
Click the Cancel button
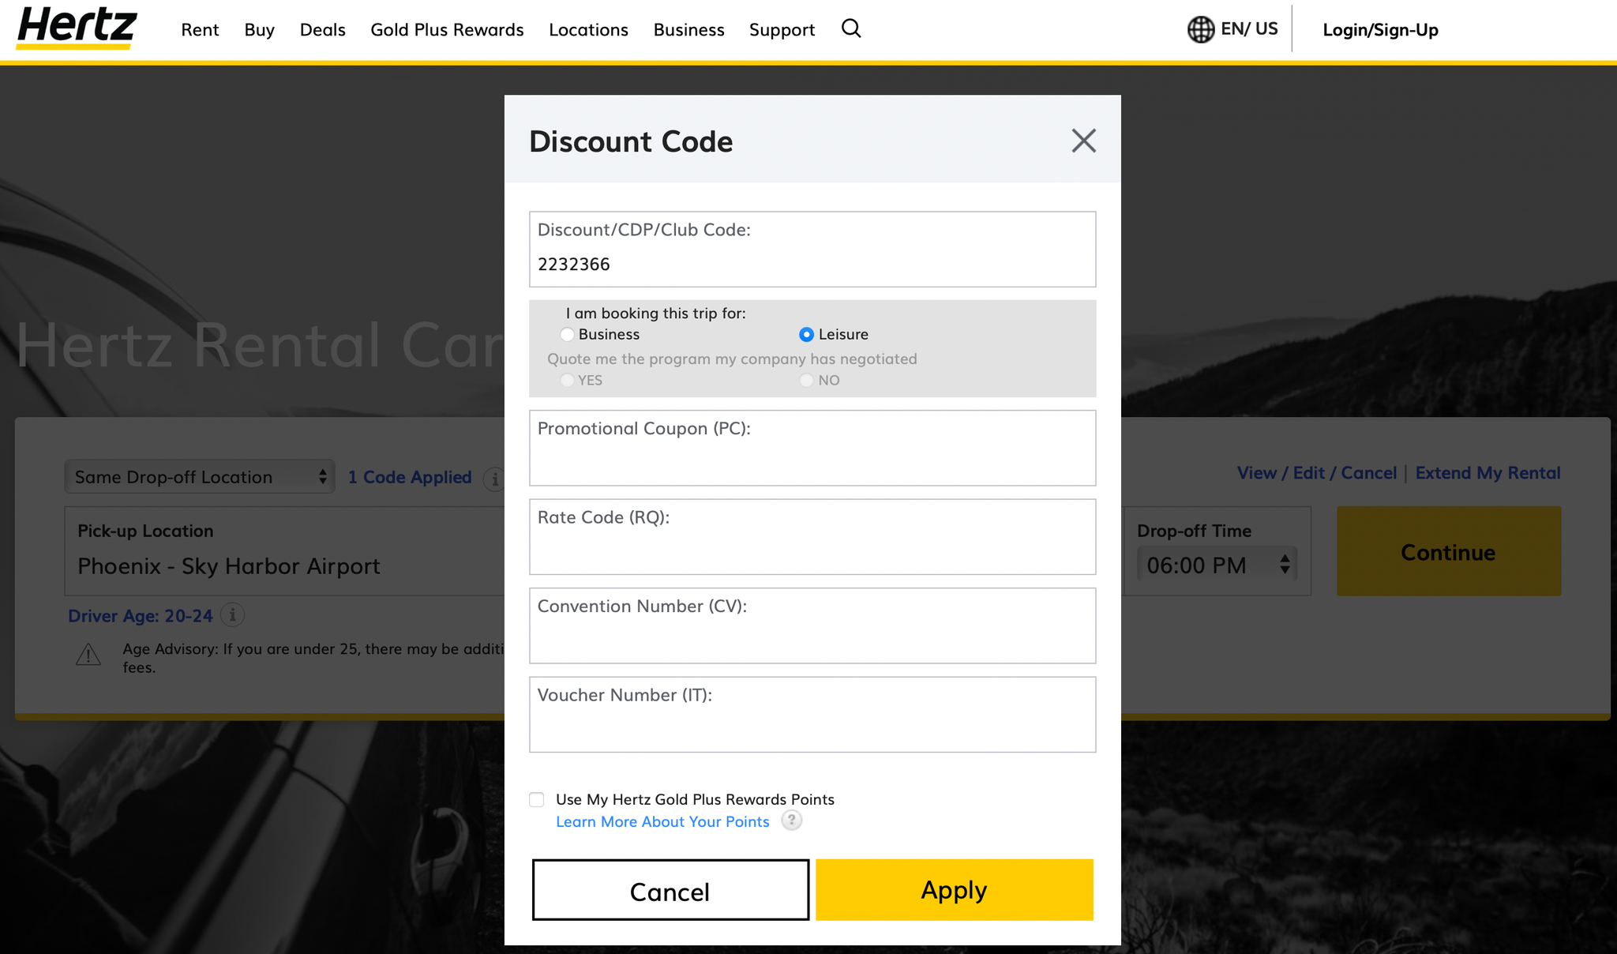click(x=671, y=890)
